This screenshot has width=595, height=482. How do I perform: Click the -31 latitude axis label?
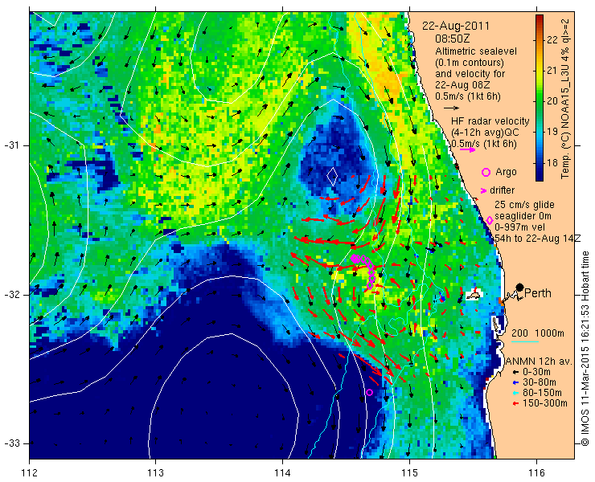pos(11,145)
